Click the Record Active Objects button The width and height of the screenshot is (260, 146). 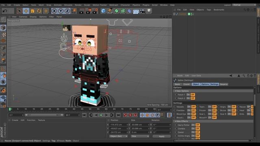(125, 115)
